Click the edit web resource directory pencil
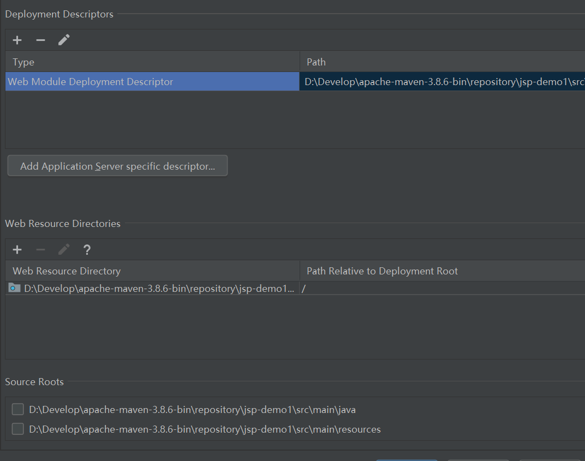This screenshot has height=461, width=585. (64, 250)
